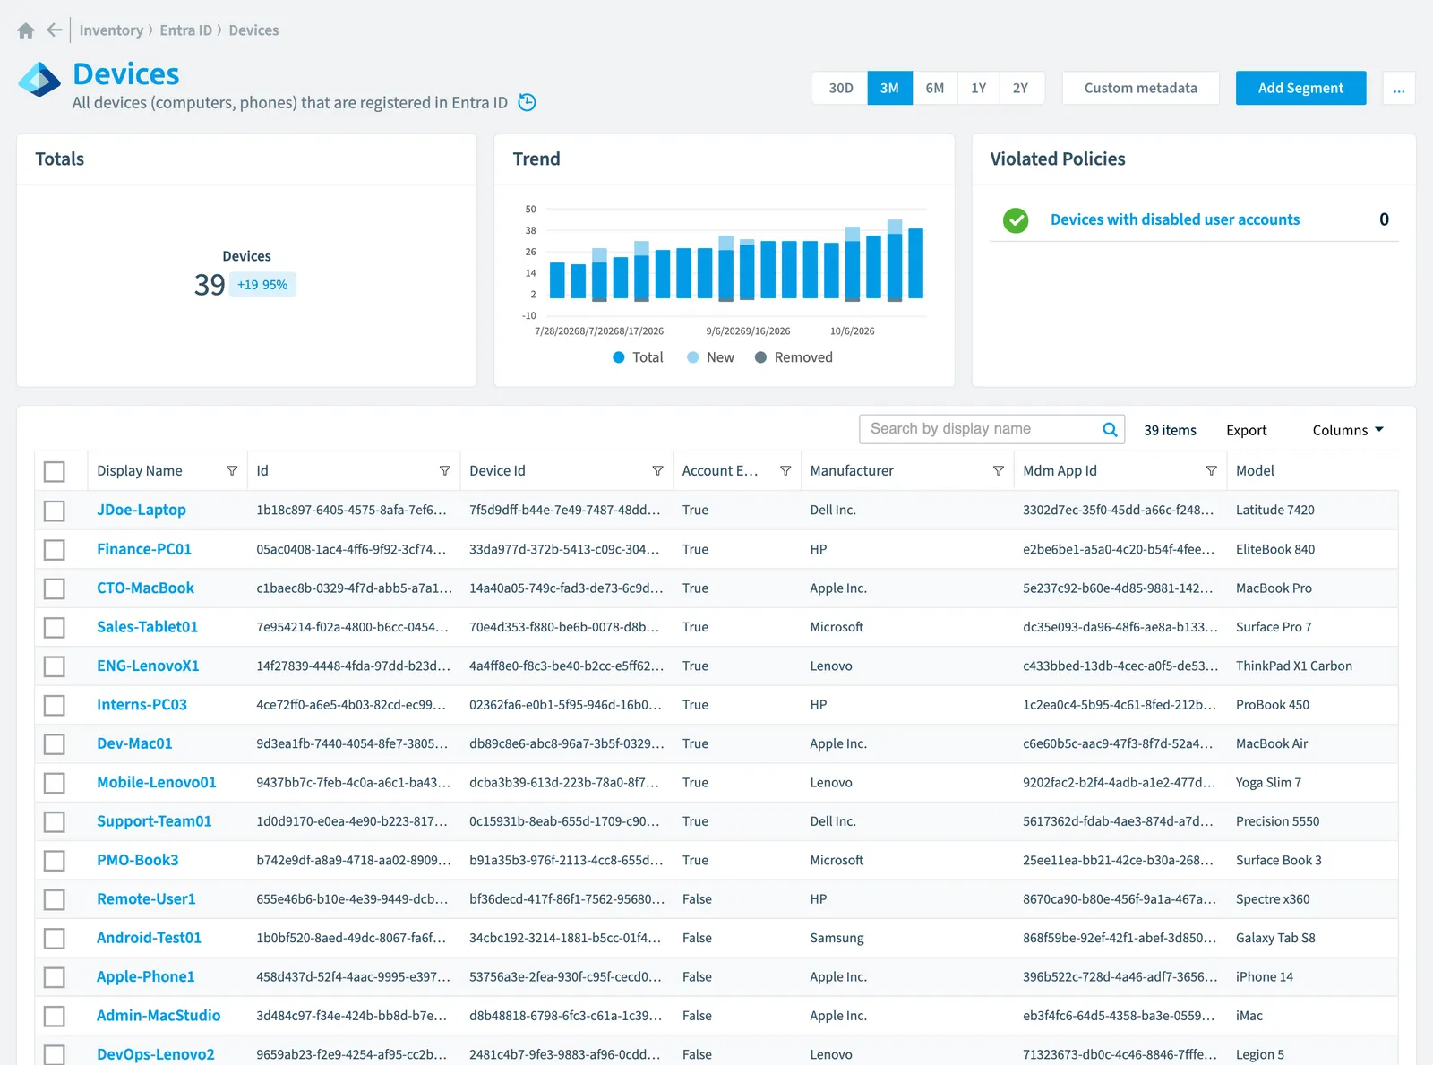Image resolution: width=1433 pixels, height=1065 pixels.
Task: Click the Entra ID diamond logo
Action: (x=39, y=80)
